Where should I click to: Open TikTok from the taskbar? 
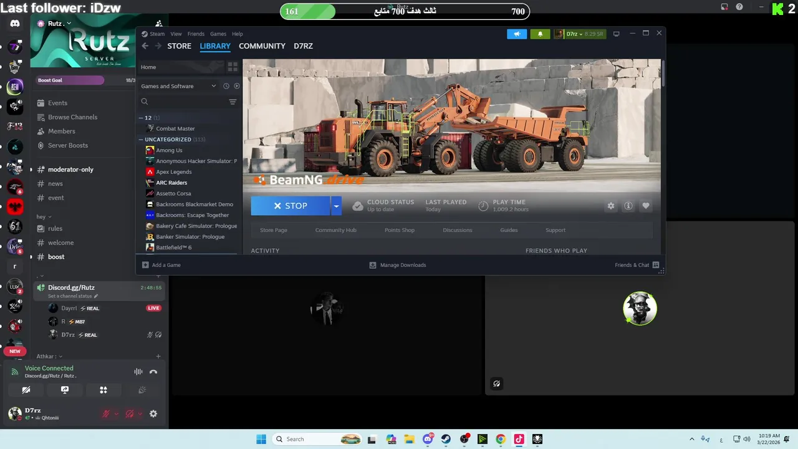pos(519,439)
